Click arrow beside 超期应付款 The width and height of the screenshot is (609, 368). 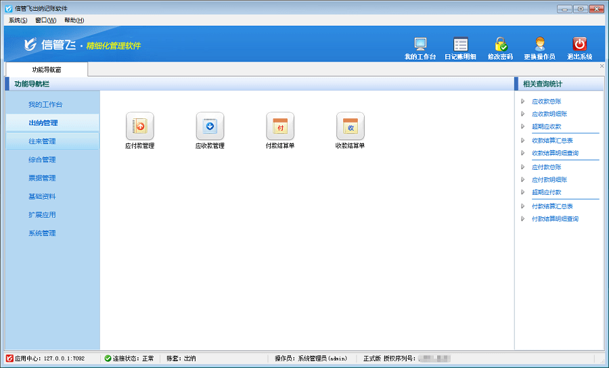523,191
